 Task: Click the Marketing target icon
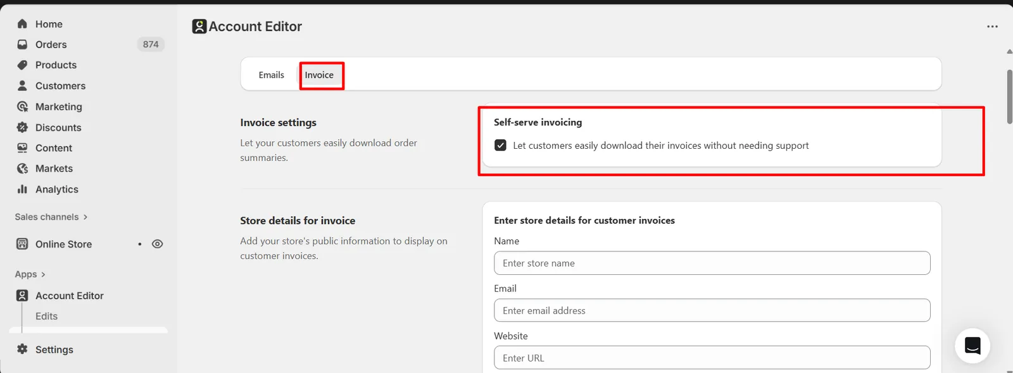coord(22,106)
